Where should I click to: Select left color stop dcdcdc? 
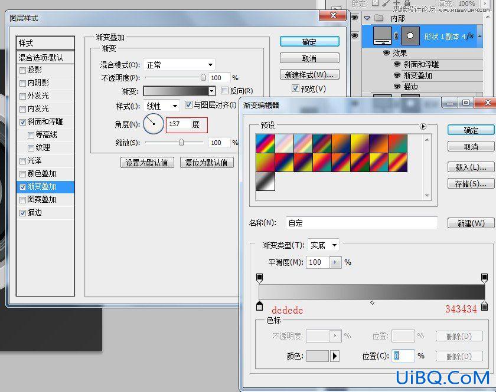click(x=259, y=306)
